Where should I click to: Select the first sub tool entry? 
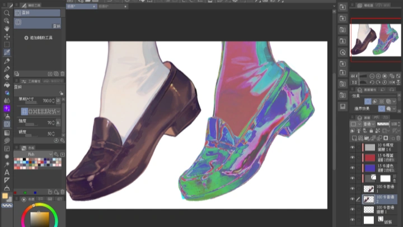tap(37, 12)
